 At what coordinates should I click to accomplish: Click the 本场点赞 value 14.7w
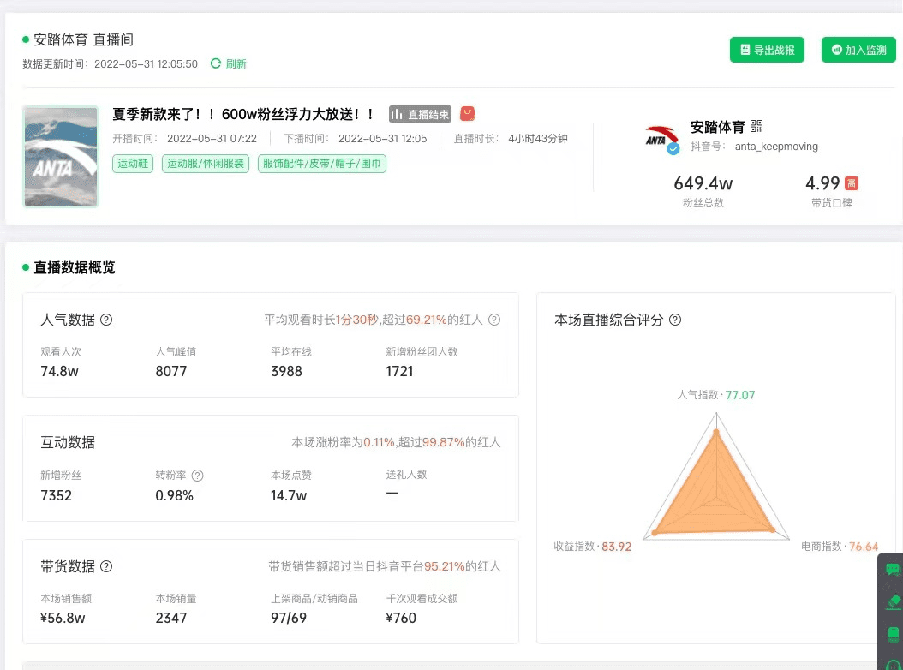click(x=289, y=495)
